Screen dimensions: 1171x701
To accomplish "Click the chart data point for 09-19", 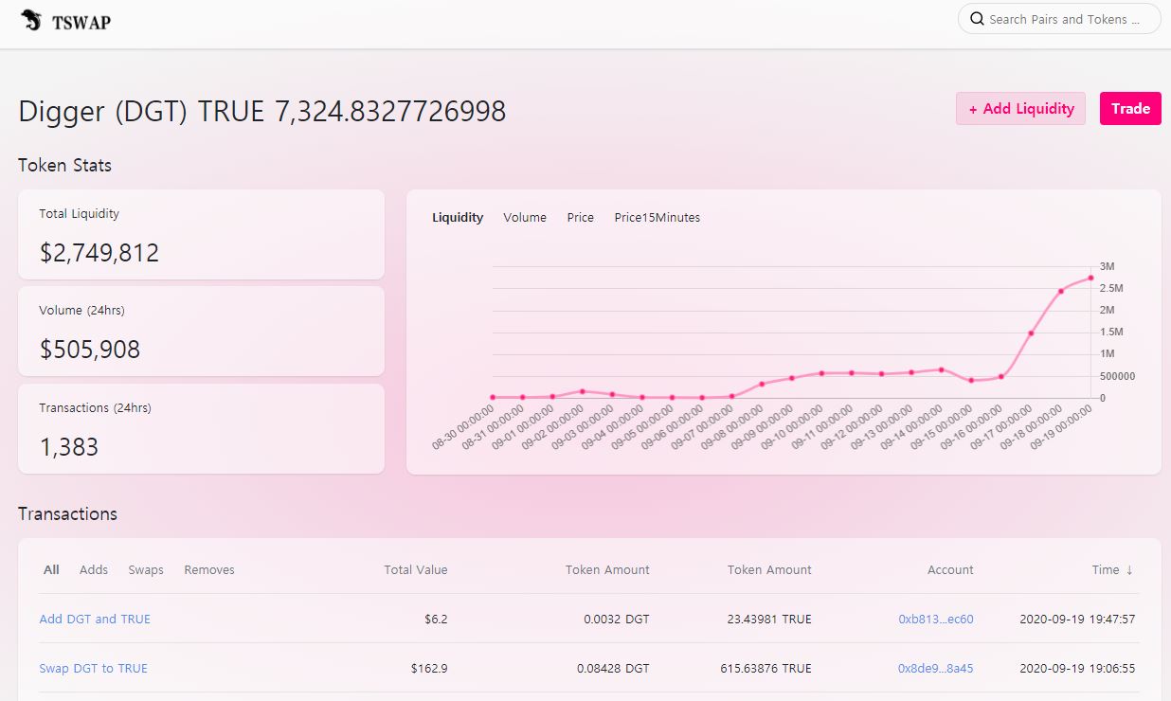I will 1090,278.
